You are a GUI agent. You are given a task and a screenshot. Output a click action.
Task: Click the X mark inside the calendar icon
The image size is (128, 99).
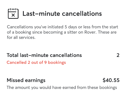point(13,15)
